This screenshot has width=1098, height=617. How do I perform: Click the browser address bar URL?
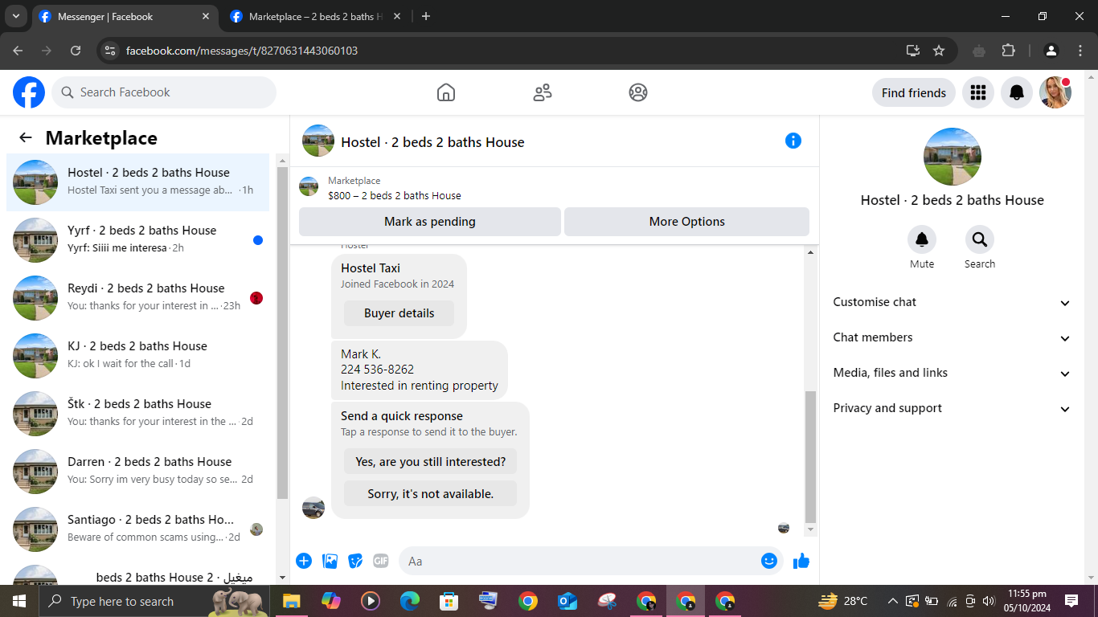pyautogui.click(x=242, y=51)
